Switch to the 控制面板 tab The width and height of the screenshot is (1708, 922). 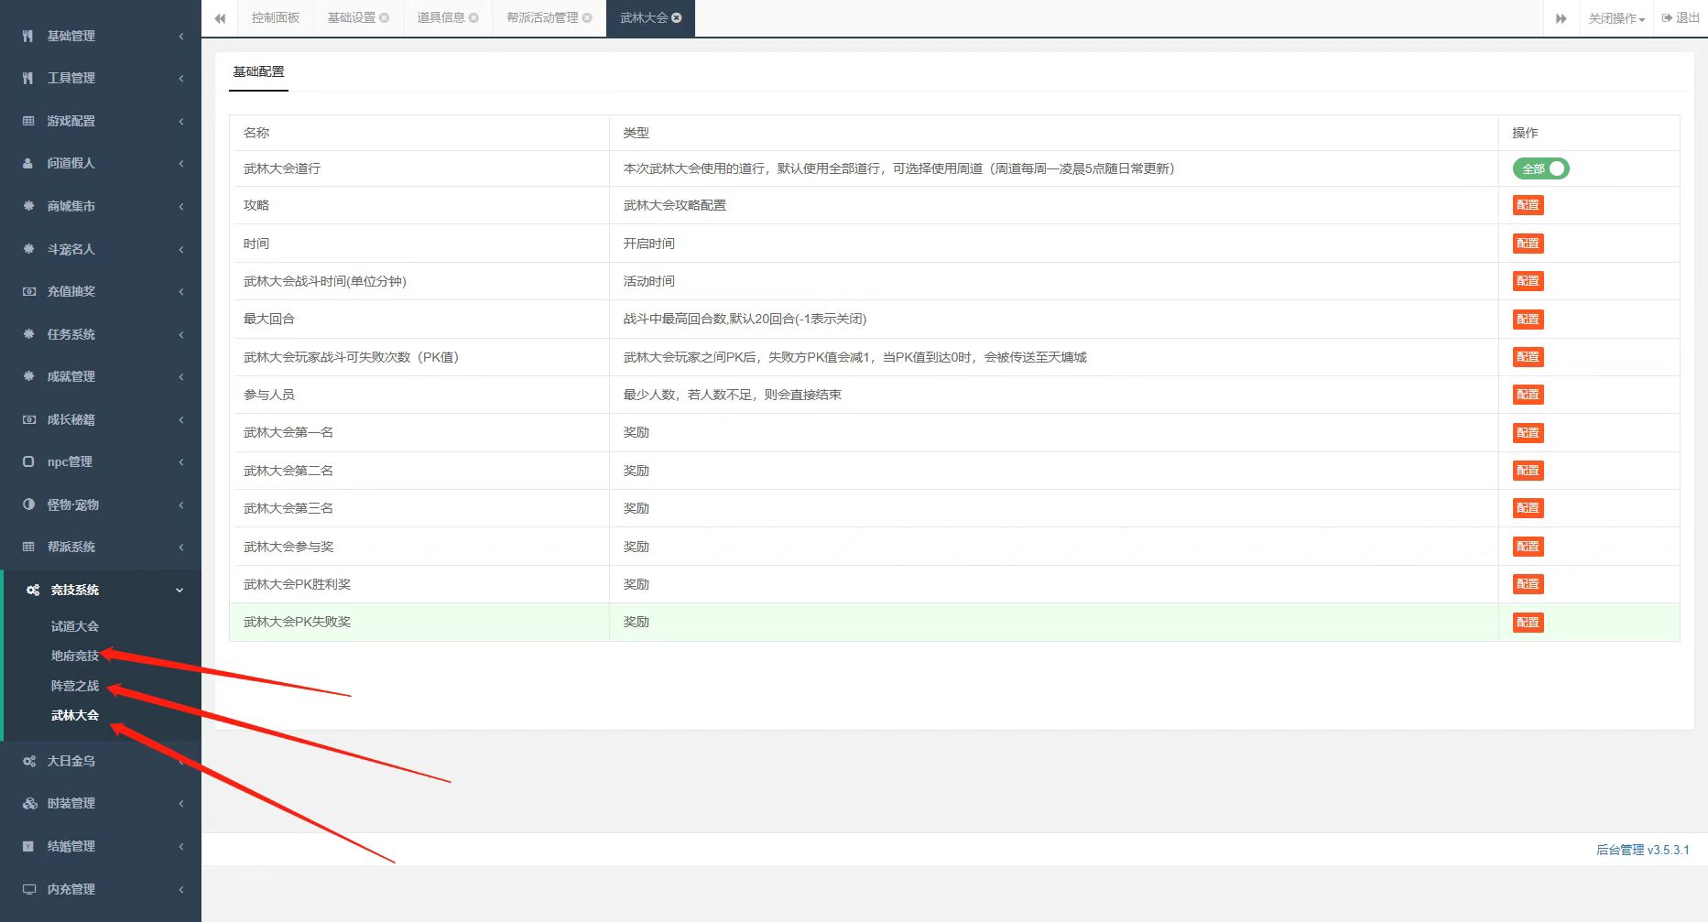click(x=276, y=18)
